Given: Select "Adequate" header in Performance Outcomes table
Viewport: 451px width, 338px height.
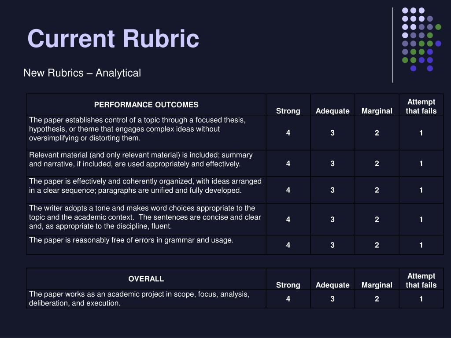Looking at the screenshot, I should (333, 111).
